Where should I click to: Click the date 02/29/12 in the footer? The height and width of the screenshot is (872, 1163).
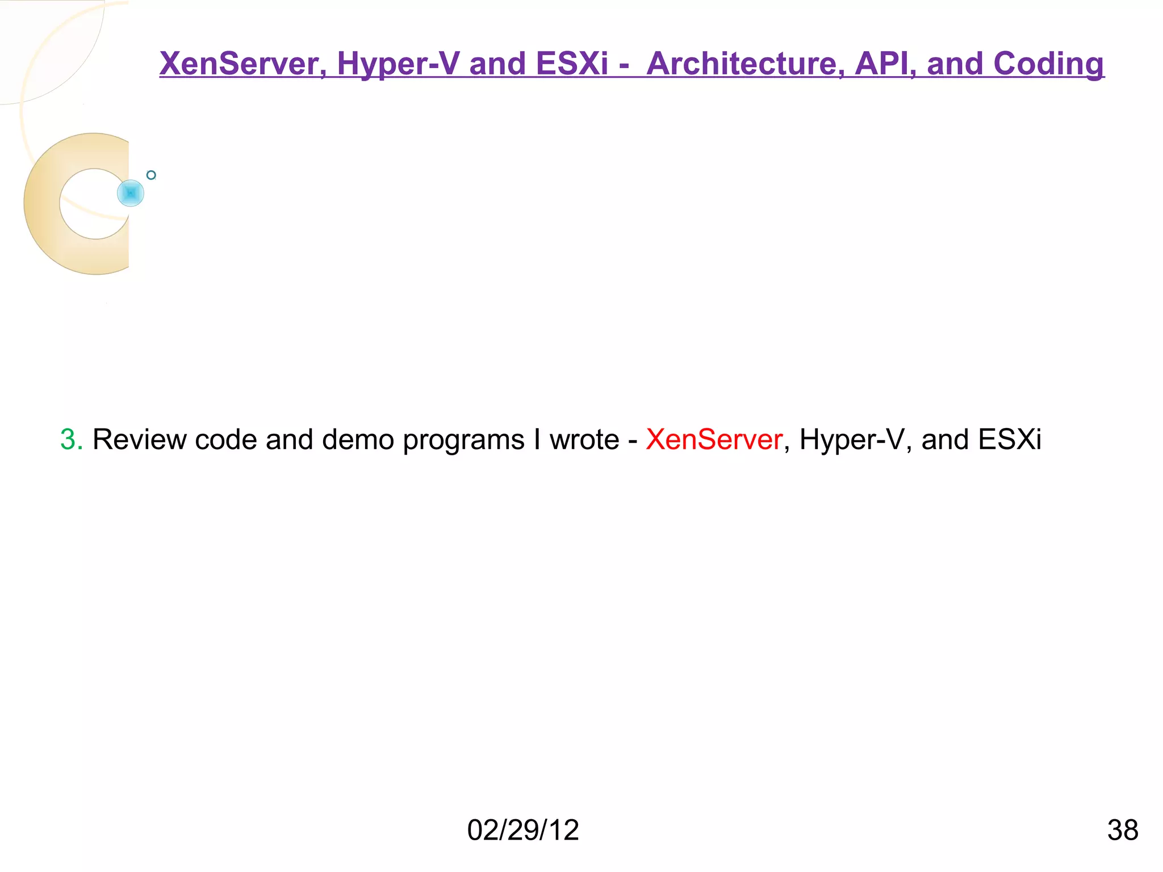click(x=523, y=831)
